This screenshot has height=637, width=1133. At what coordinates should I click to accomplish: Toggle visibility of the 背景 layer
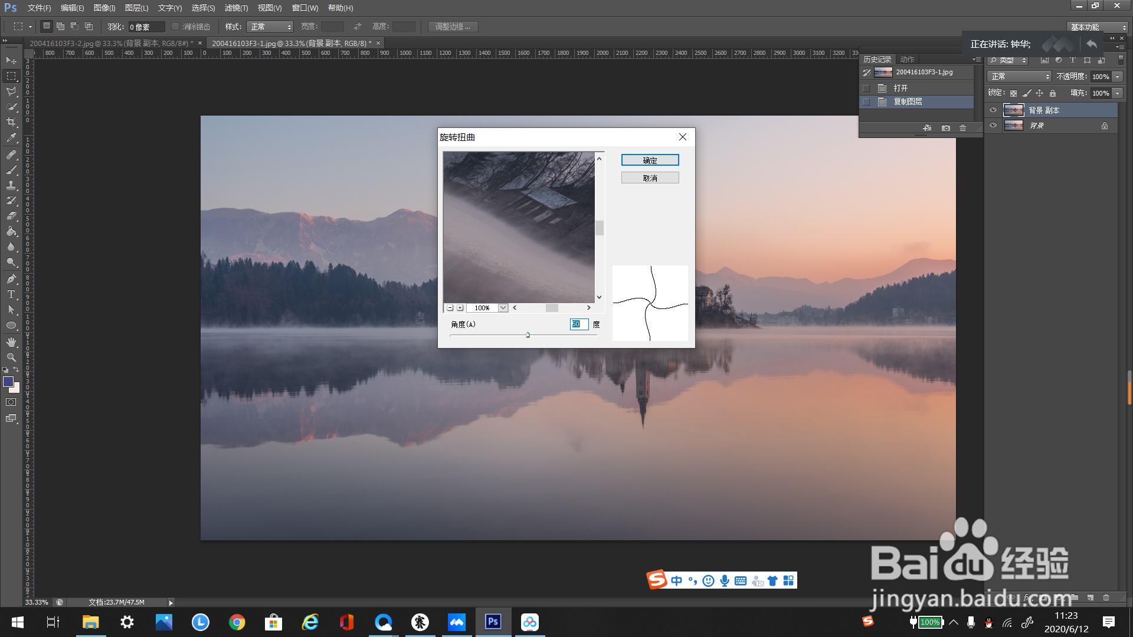pyautogui.click(x=993, y=126)
